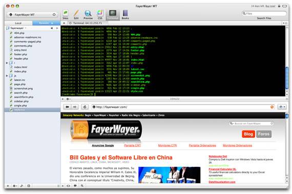The width and height of the screenshot is (292, 194).
Task: Open the CSS editor icon
Action: [x=100, y=15]
